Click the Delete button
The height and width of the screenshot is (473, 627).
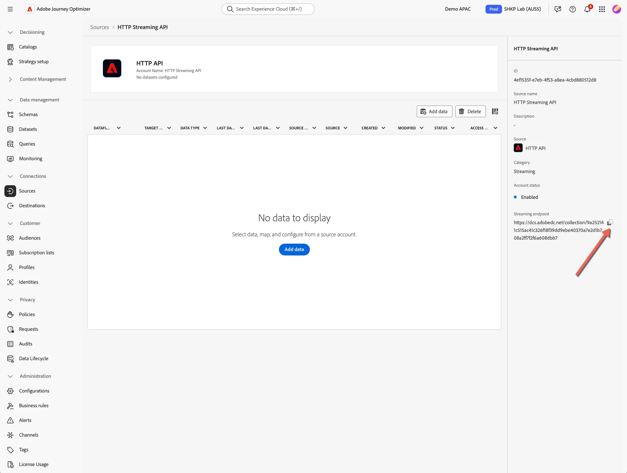470,111
